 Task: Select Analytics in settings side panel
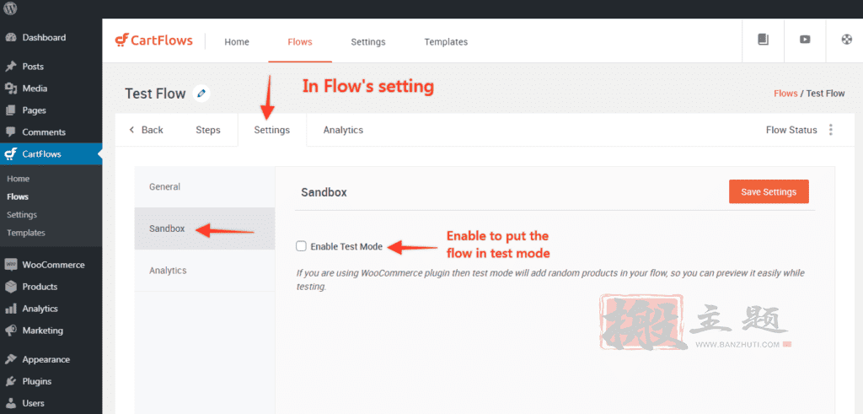click(x=205, y=271)
